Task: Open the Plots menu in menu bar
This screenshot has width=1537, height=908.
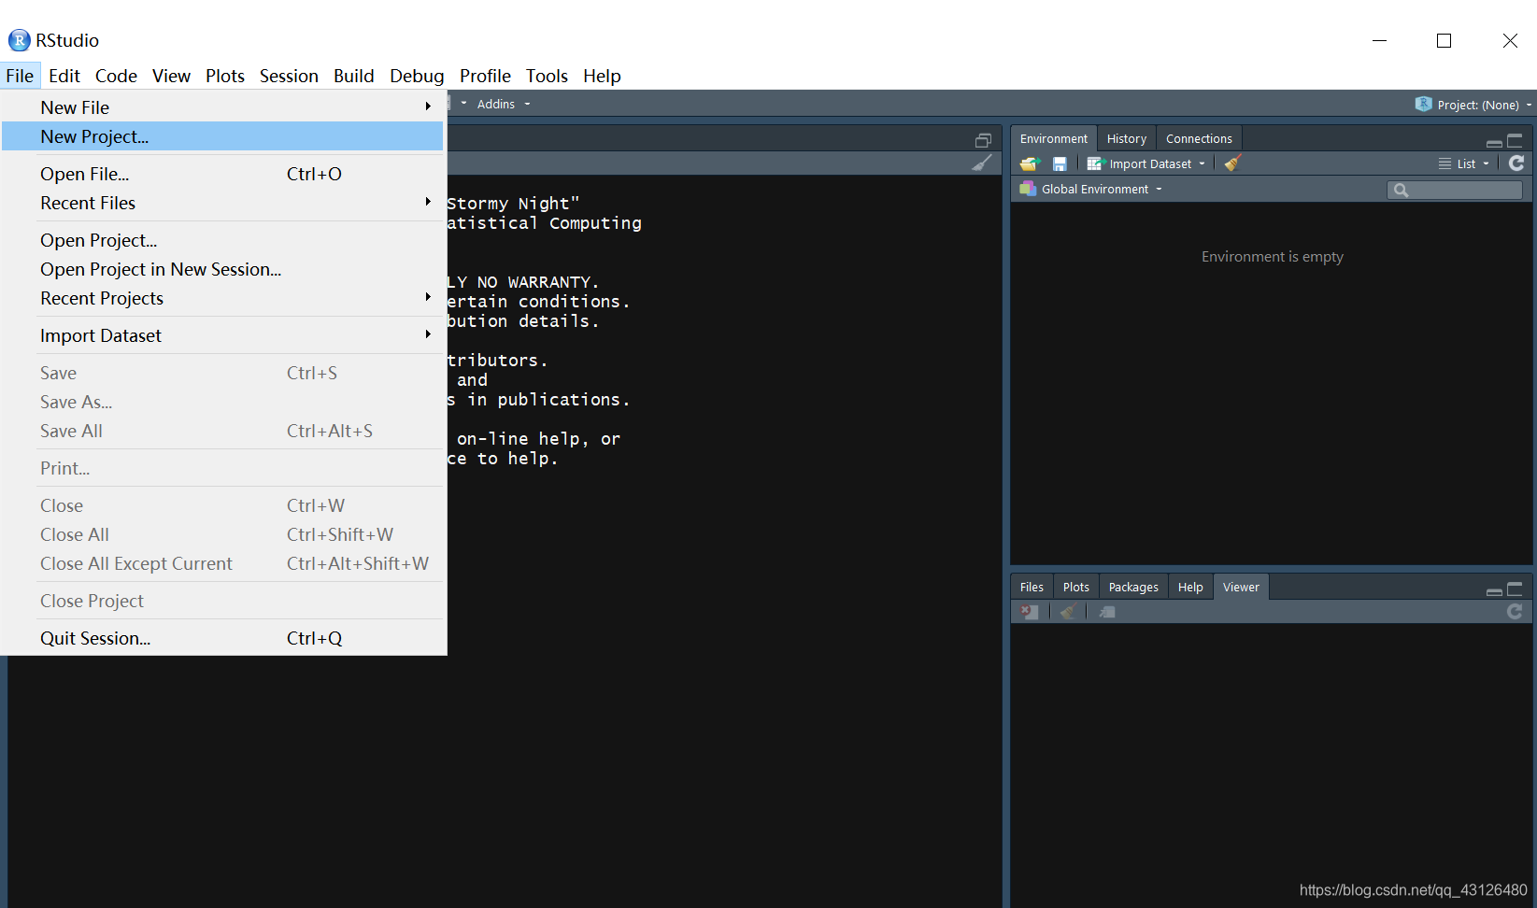Action: [225, 76]
